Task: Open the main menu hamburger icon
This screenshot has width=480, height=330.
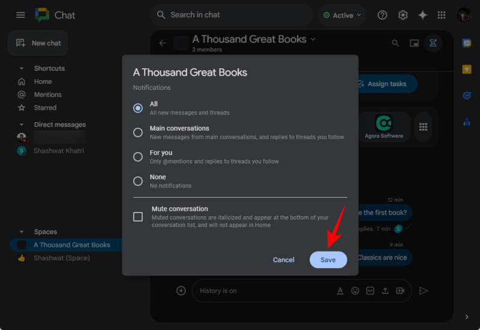Action: click(x=20, y=15)
